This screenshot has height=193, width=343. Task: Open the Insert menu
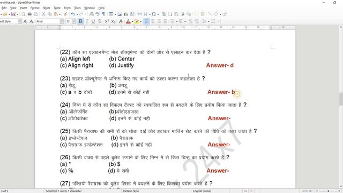(x=24, y=8)
